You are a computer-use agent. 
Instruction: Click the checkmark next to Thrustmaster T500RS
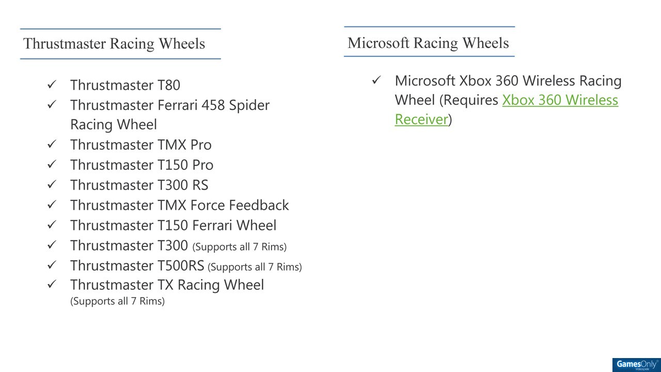tap(52, 266)
